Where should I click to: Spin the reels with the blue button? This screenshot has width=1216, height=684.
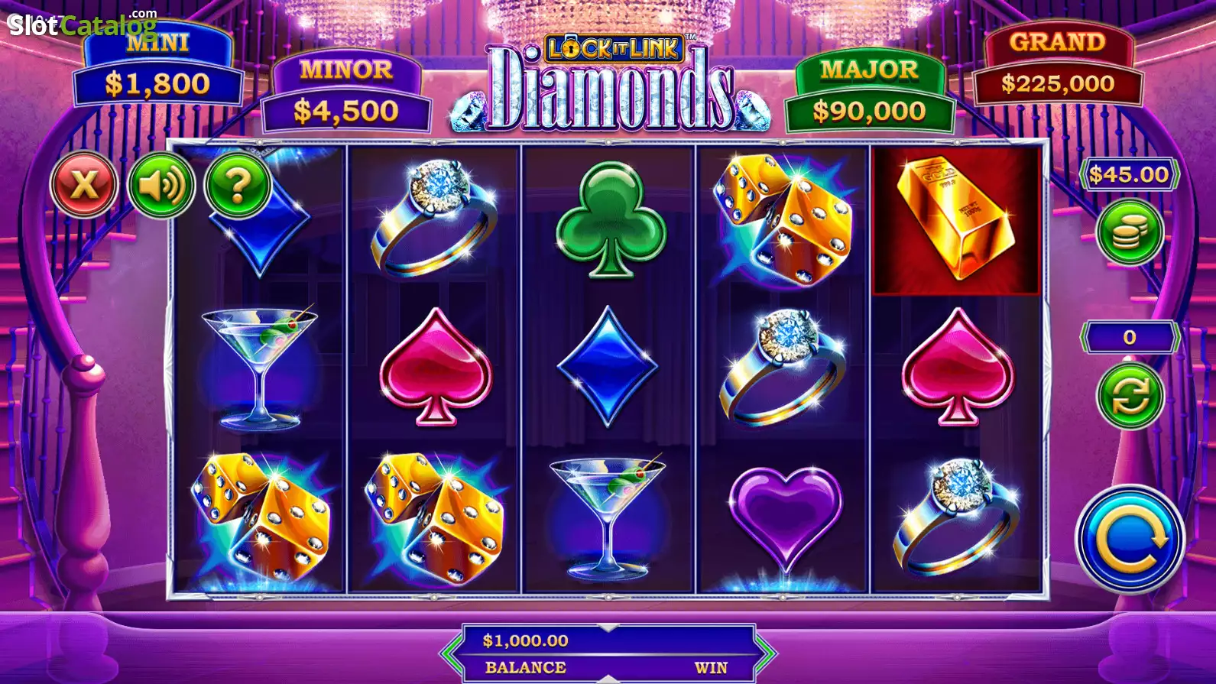pos(1130,539)
